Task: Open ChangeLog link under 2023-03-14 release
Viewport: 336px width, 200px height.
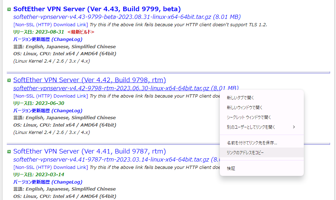Action: coord(48,182)
